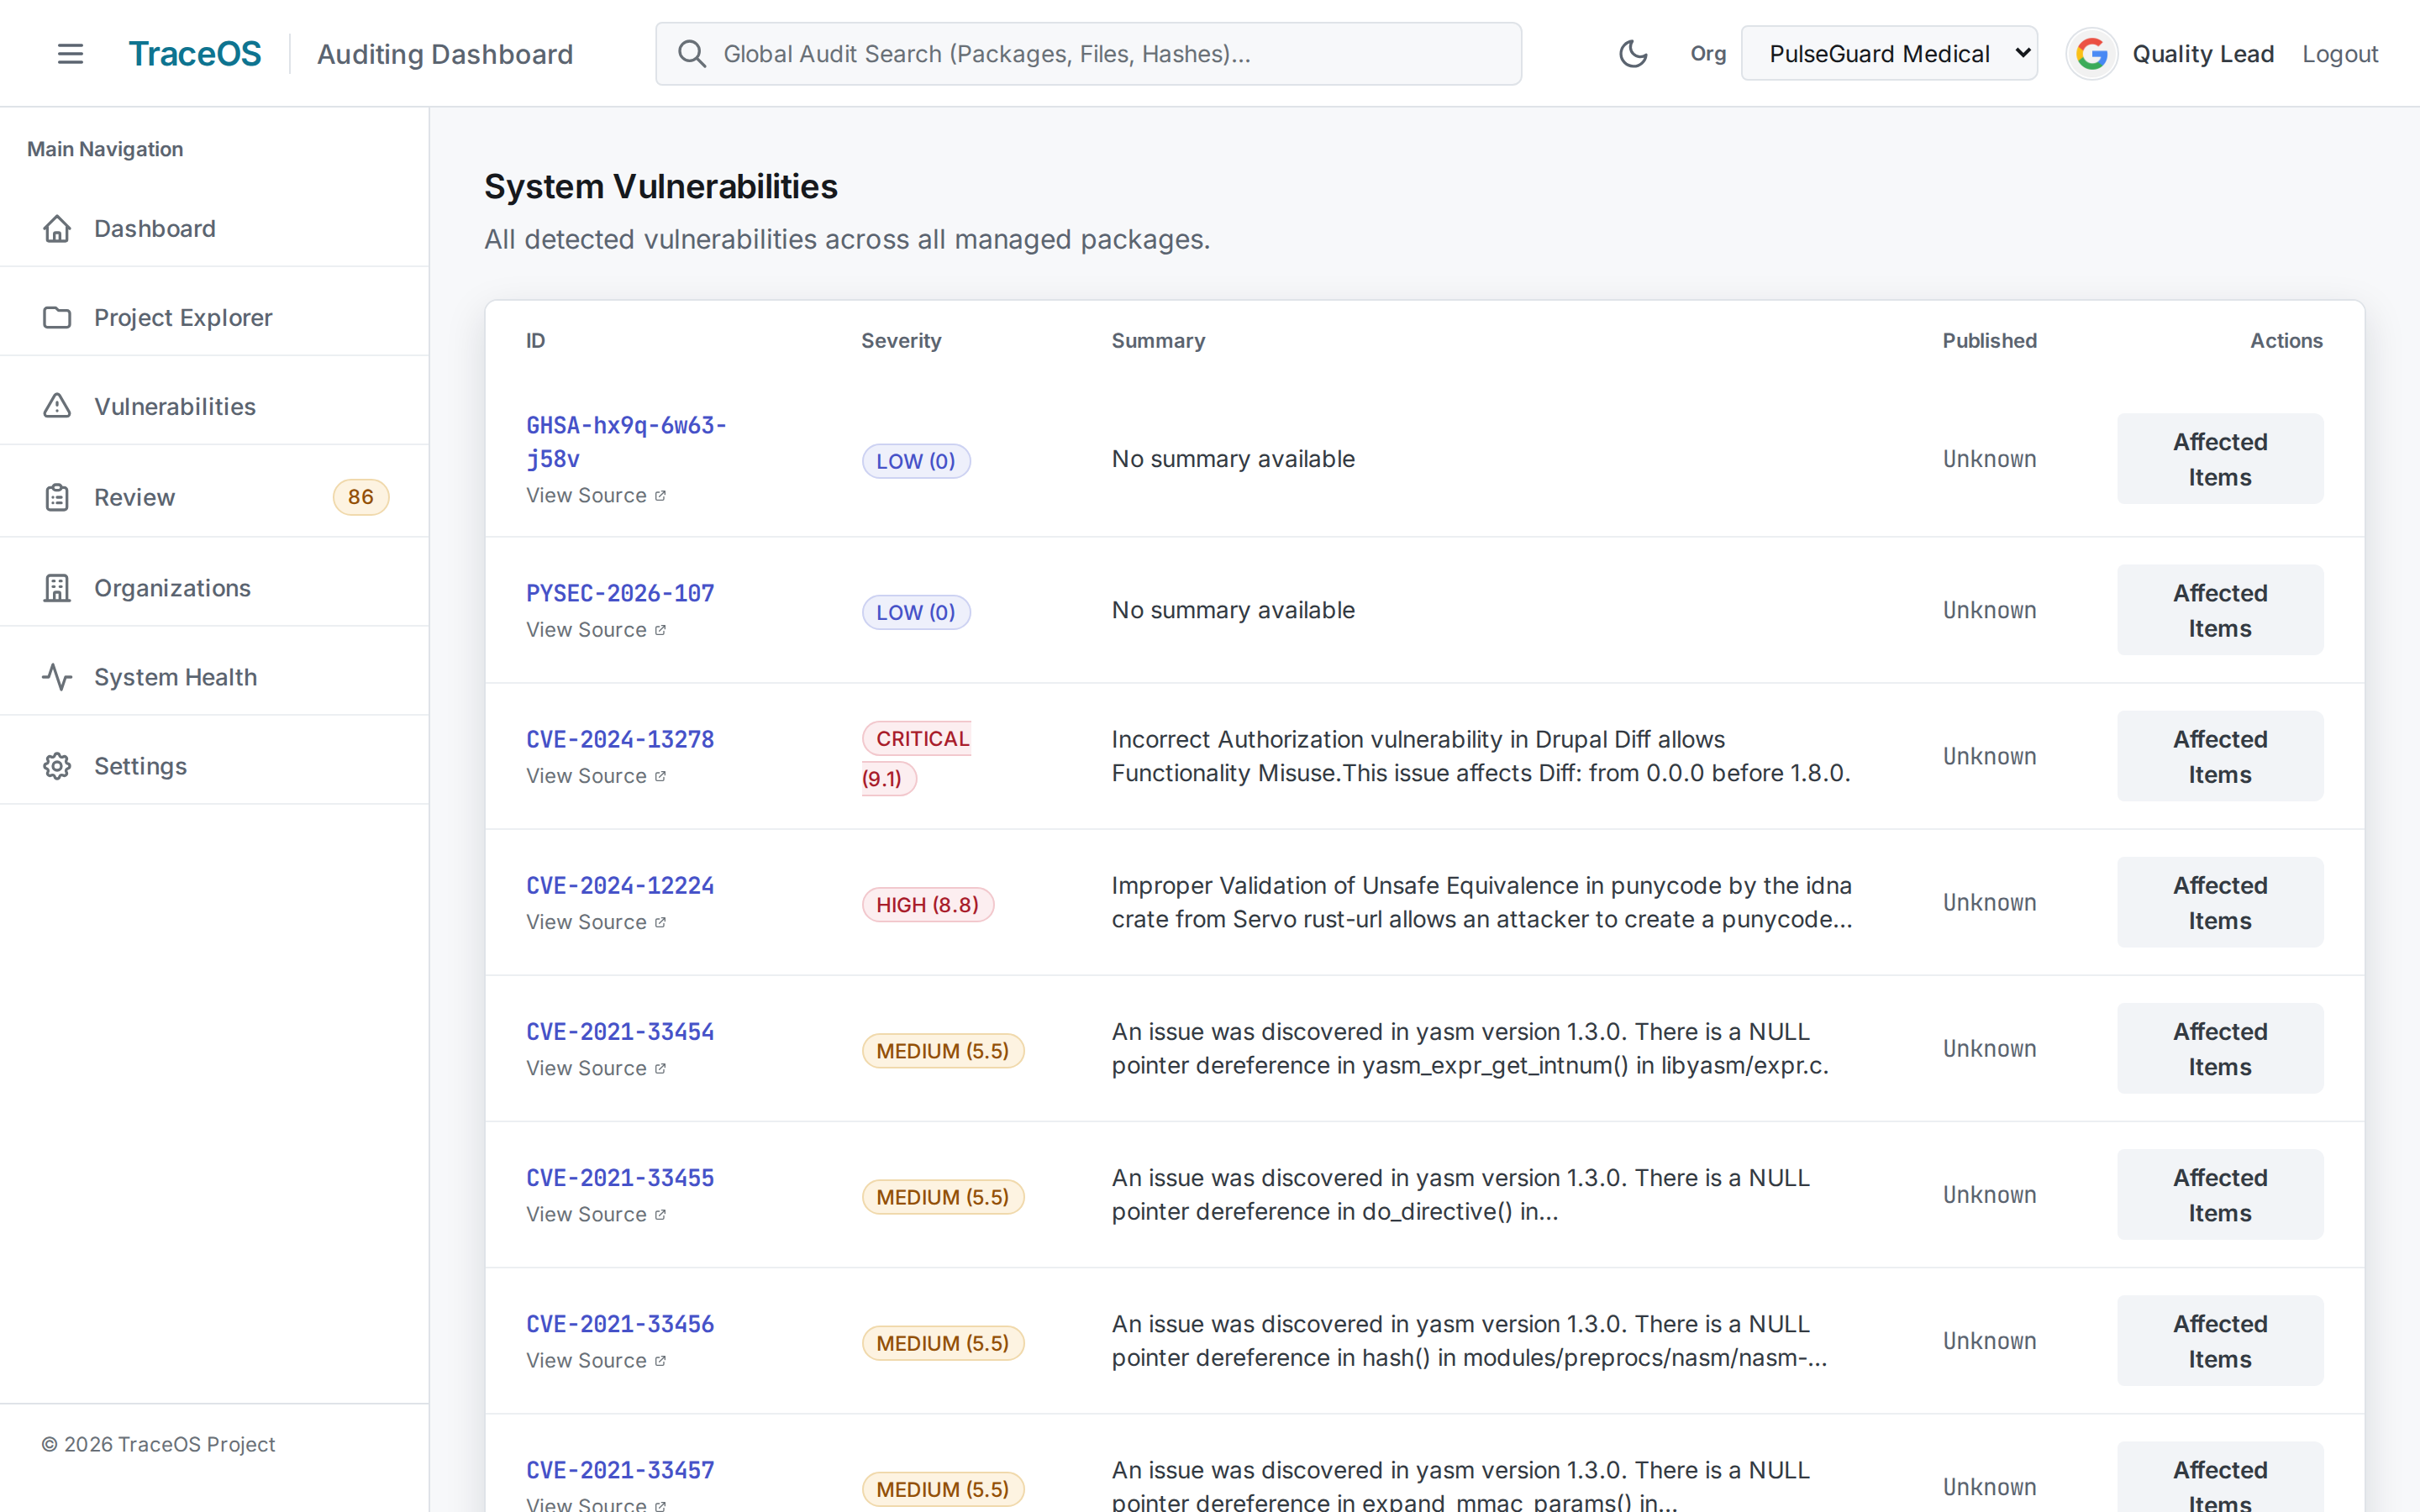This screenshot has height=1512, width=2420.
Task: Open vulnerability CVE-2024-13278
Action: point(620,739)
